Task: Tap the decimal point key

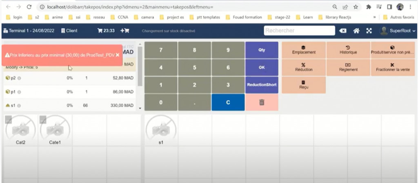Action: (x=194, y=102)
